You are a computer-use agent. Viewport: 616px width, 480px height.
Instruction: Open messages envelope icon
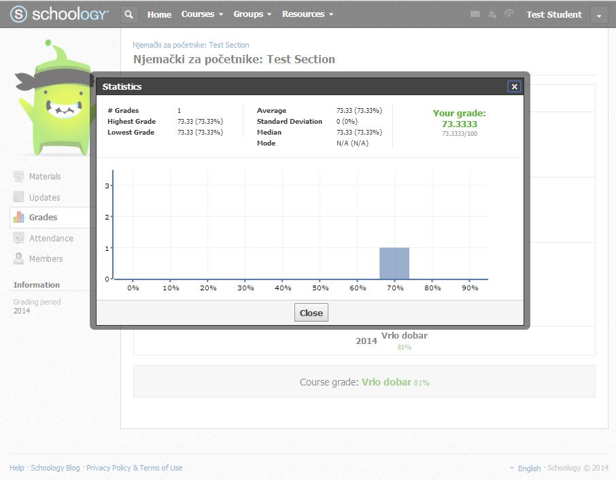point(475,14)
